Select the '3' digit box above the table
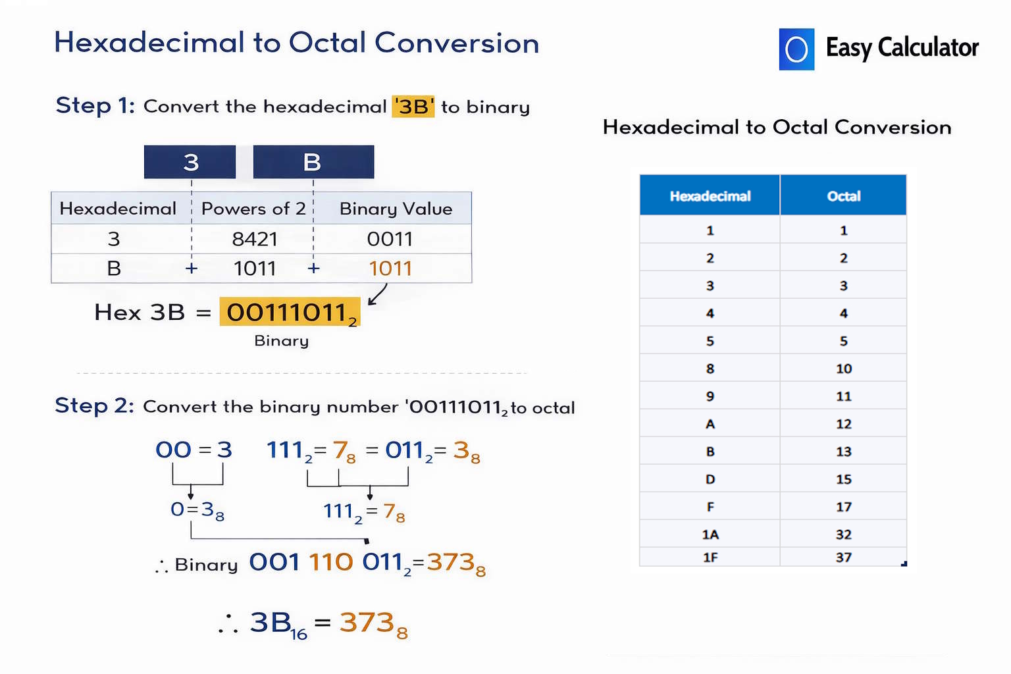 (190, 161)
